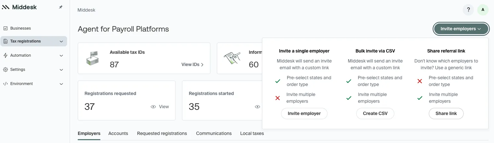Expand the Automation section chevron
Screen dimensions: 494x143
[x=61, y=55]
